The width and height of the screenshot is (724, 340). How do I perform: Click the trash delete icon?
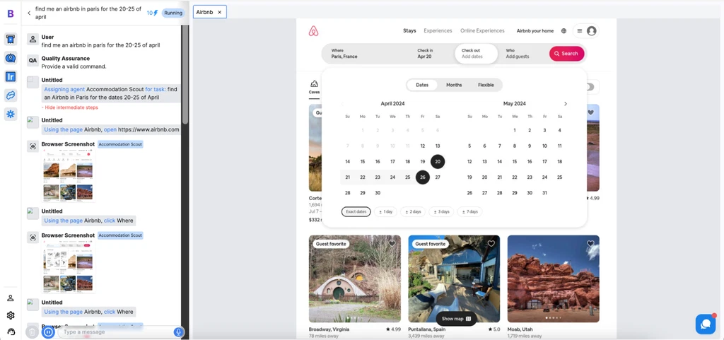(32, 332)
